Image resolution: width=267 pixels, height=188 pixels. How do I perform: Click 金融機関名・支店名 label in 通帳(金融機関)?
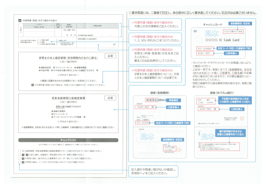click(x=172, y=140)
